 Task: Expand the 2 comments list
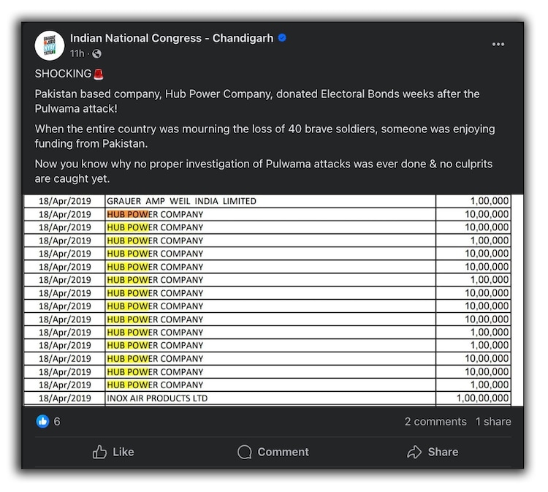pos(435,422)
